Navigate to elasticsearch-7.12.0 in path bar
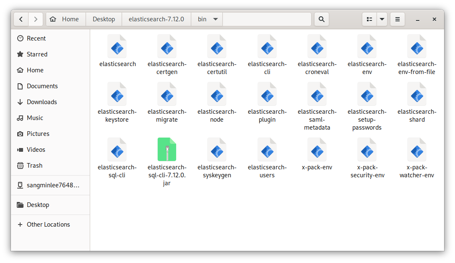The width and height of the screenshot is (455, 263). 156,19
